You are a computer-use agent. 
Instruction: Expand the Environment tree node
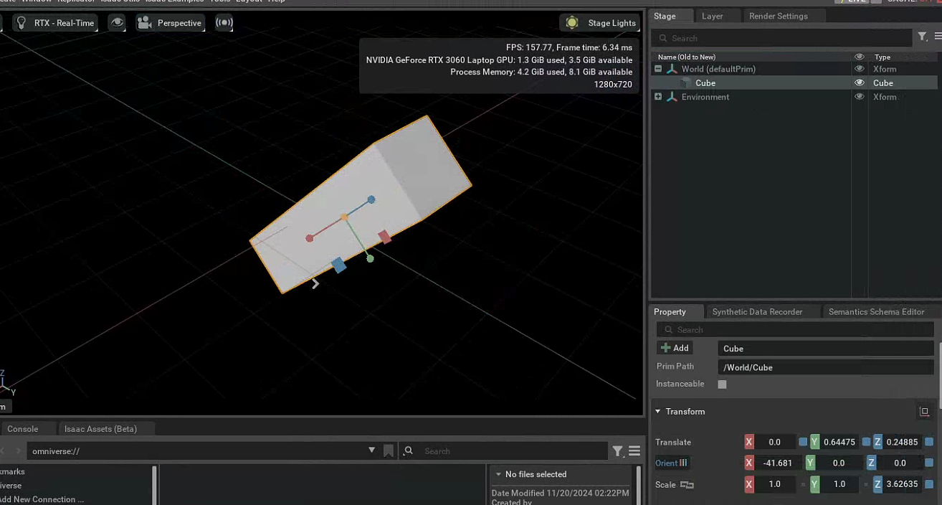[658, 97]
